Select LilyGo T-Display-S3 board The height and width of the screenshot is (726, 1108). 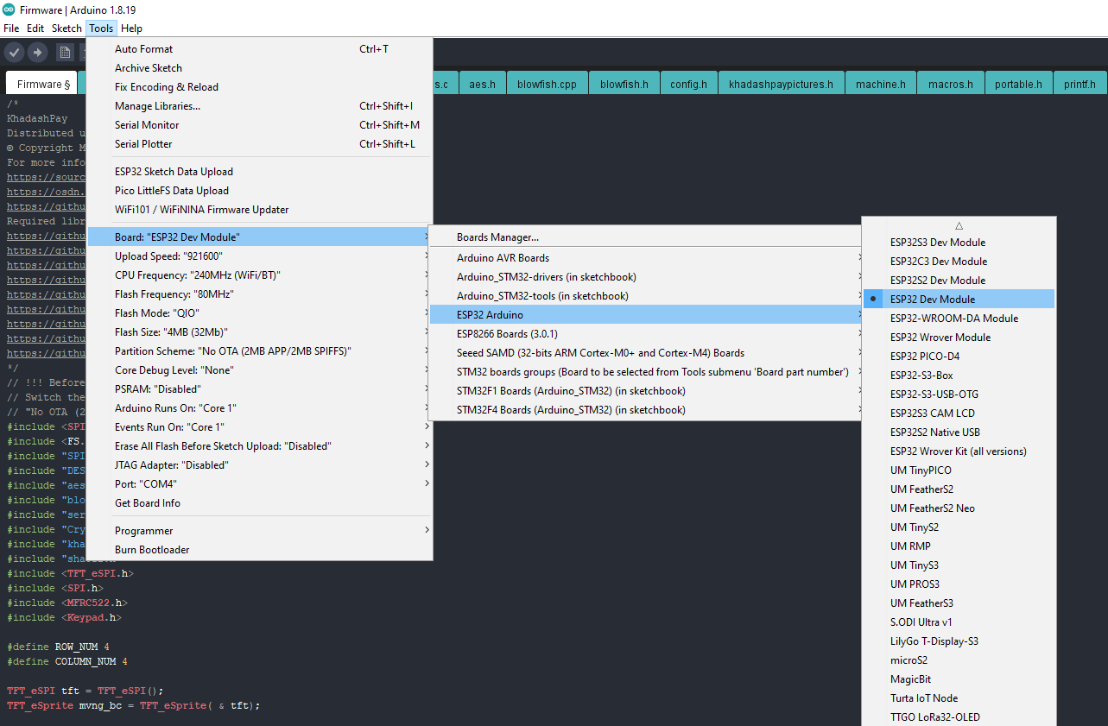click(959, 641)
